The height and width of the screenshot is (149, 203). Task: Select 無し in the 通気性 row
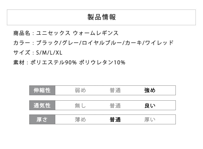(80, 106)
